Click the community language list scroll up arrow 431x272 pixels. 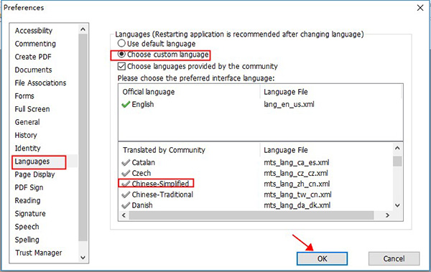(x=397, y=149)
